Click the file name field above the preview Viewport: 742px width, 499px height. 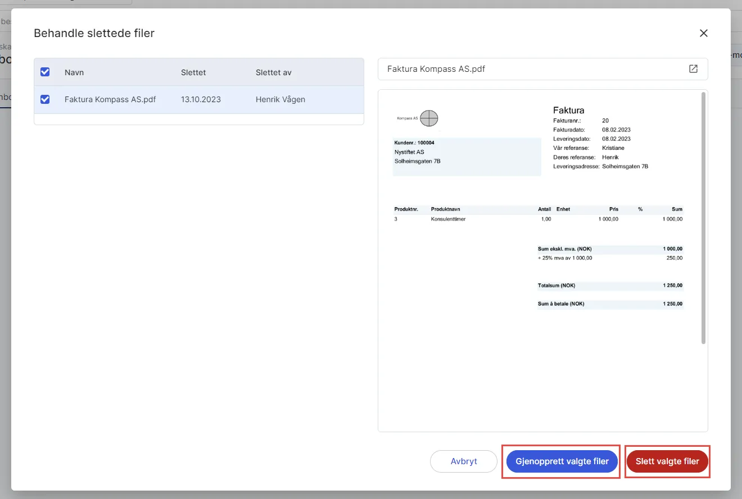point(436,69)
